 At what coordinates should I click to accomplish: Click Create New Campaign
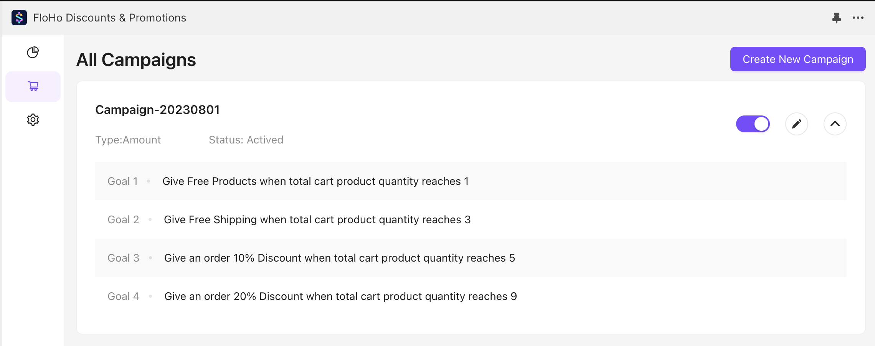798,59
